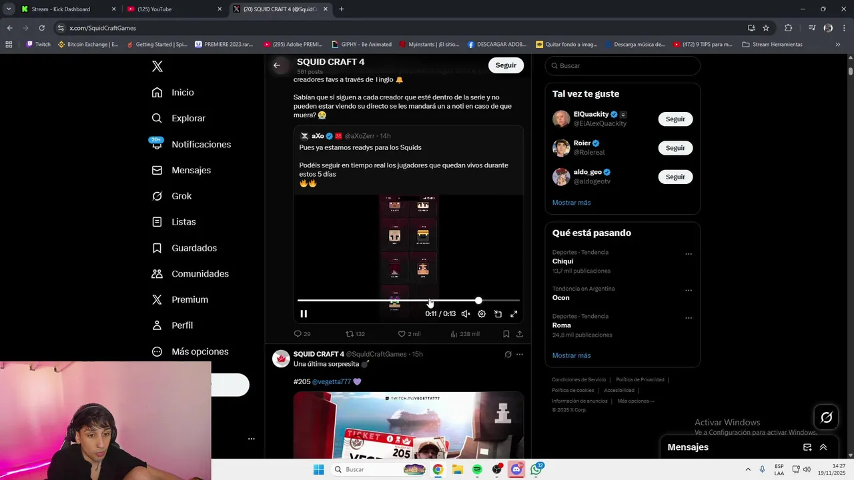The height and width of the screenshot is (480, 854).
Task: Pause the video in the post
Action: [304, 314]
